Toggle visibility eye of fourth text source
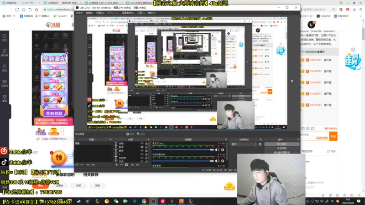 point(142,154)
